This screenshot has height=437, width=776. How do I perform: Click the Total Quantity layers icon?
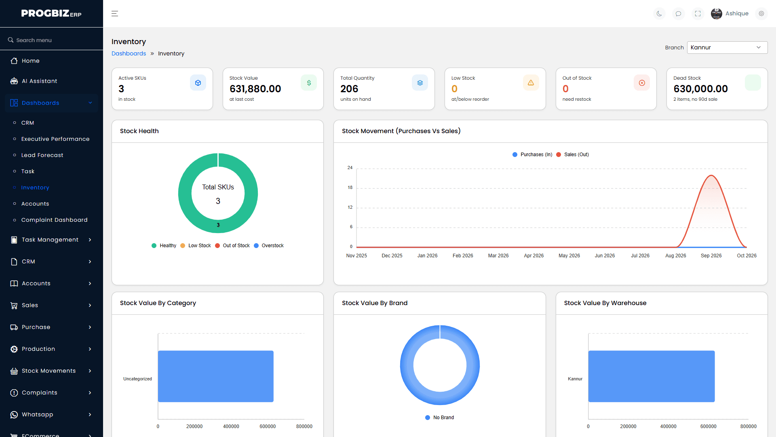click(x=420, y=83)
